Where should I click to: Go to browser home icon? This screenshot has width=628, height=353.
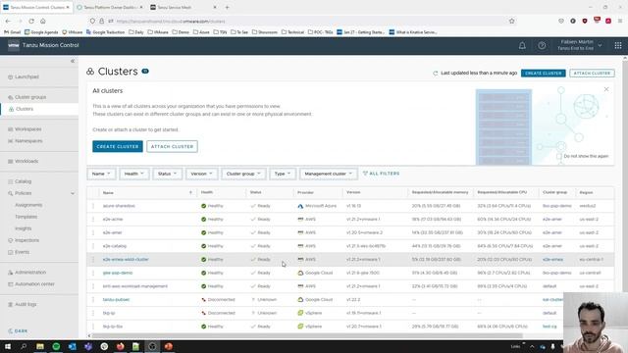pos(43,22)
